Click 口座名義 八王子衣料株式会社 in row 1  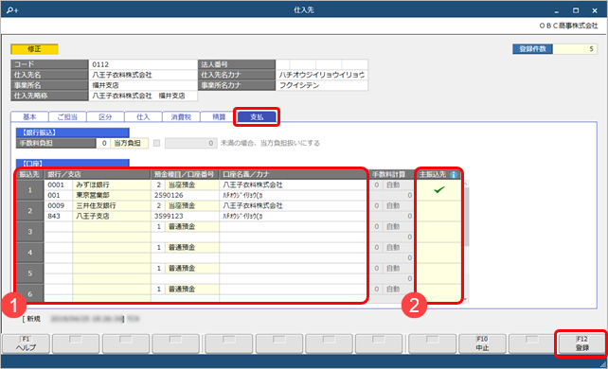pos(294,185)
